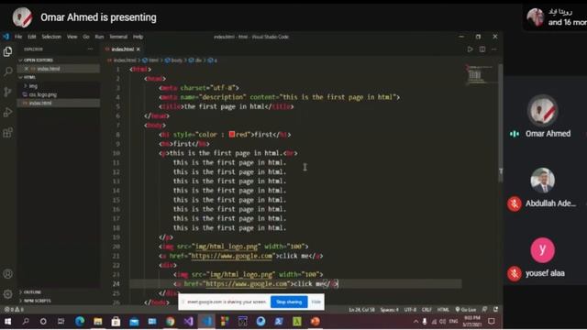Change line endings via CRLF item
This screenshot has width=587, height=330.
(x=426, y=310)
